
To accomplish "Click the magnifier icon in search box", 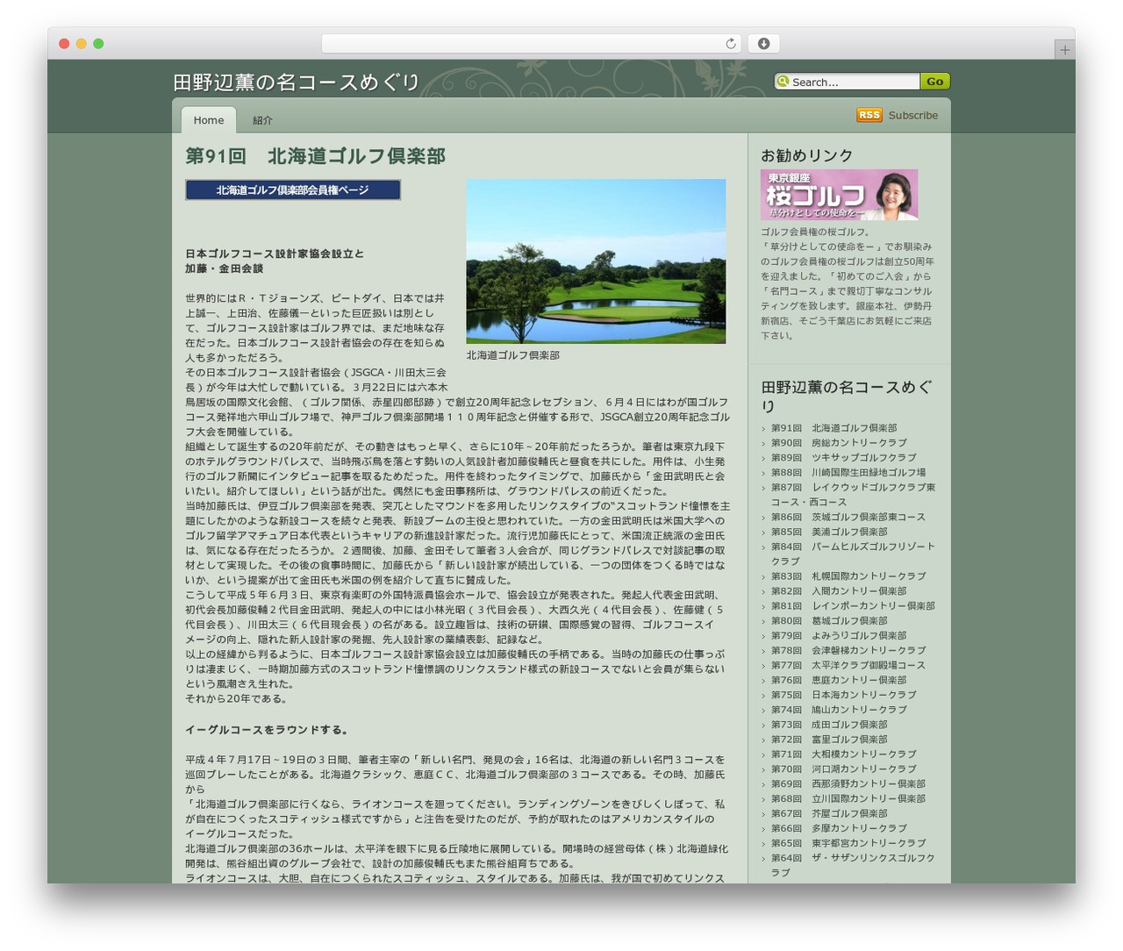I will point(783,82).
